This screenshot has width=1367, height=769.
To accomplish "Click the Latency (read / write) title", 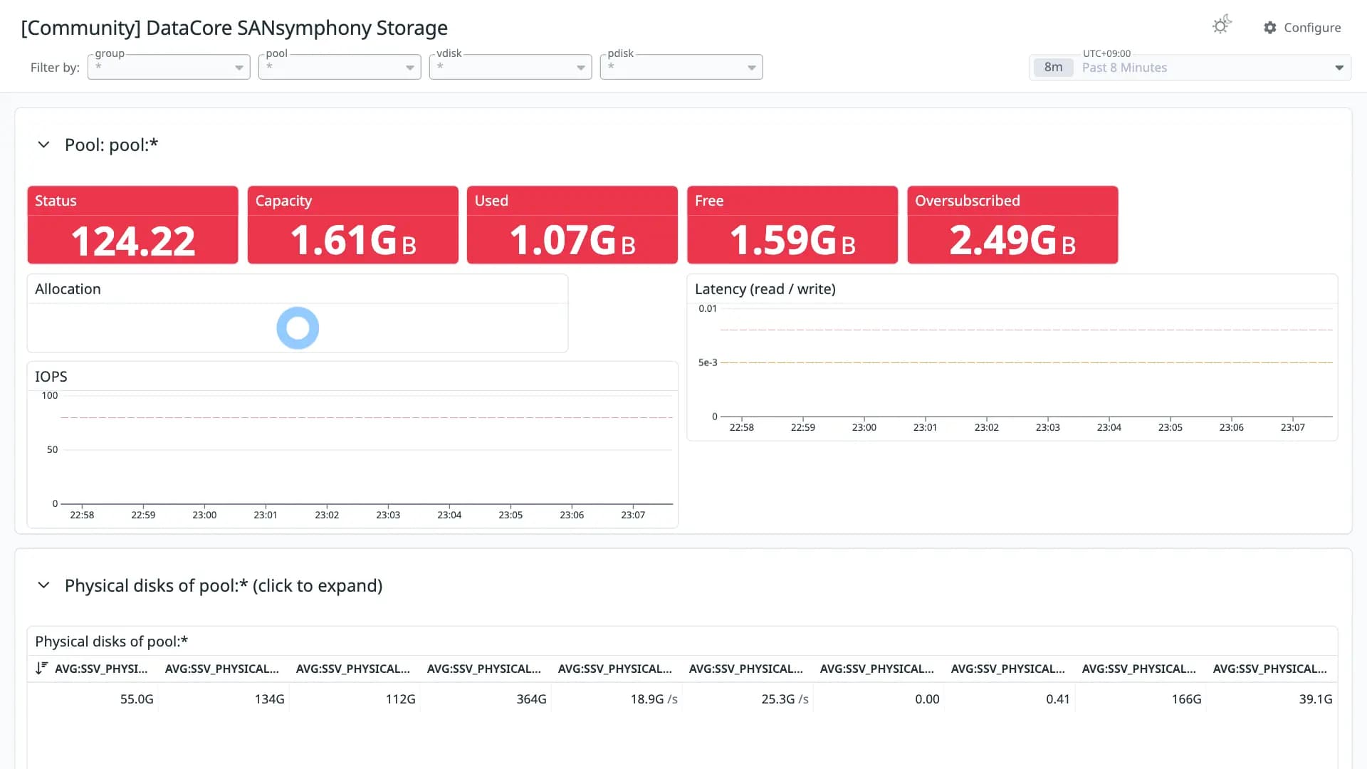I will coord(765,289).
